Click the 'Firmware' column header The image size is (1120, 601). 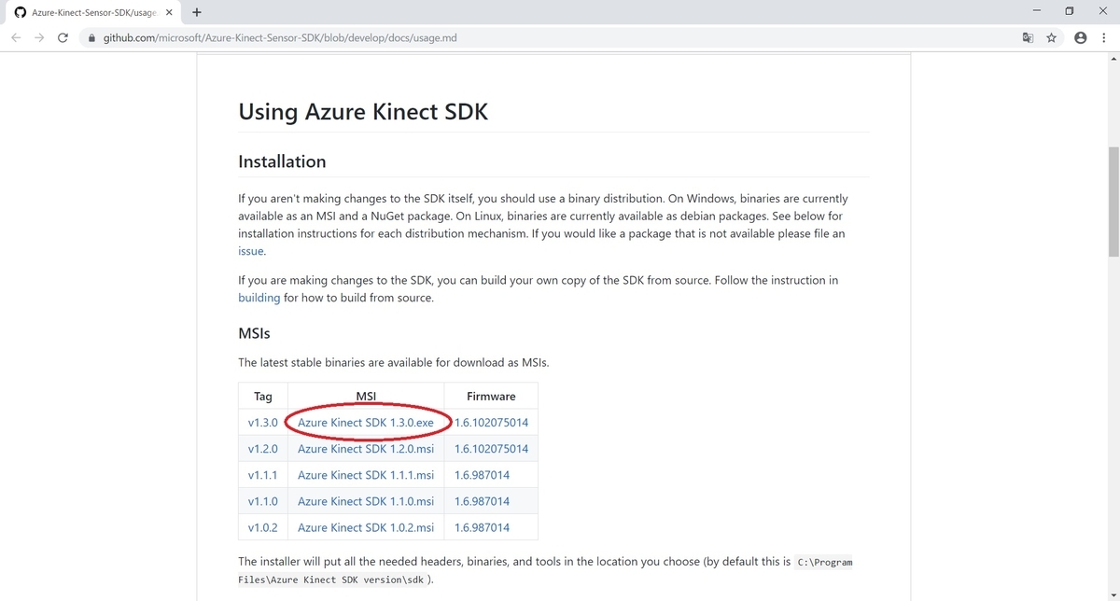[491, 396]
